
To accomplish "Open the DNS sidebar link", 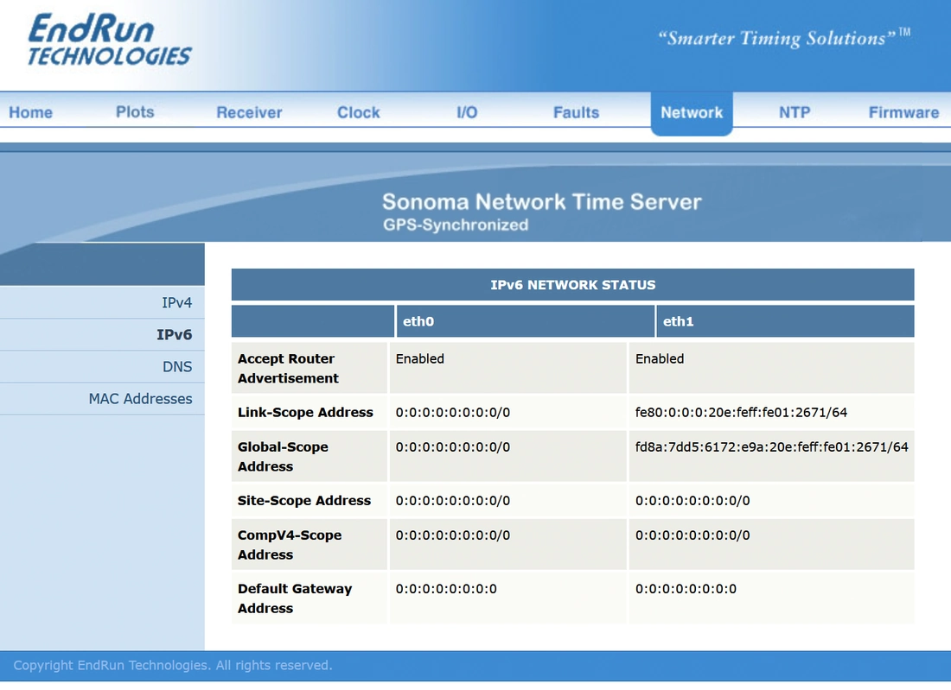I will [177, 366].
